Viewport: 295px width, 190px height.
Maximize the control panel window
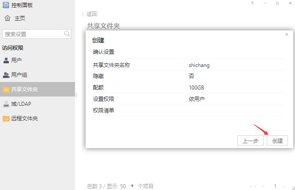coord(277,4)
